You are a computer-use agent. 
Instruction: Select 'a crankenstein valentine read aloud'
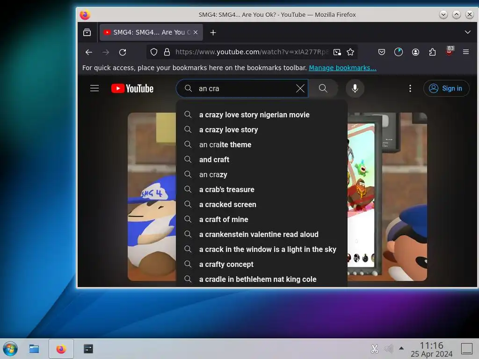click(x=262, y=235)
